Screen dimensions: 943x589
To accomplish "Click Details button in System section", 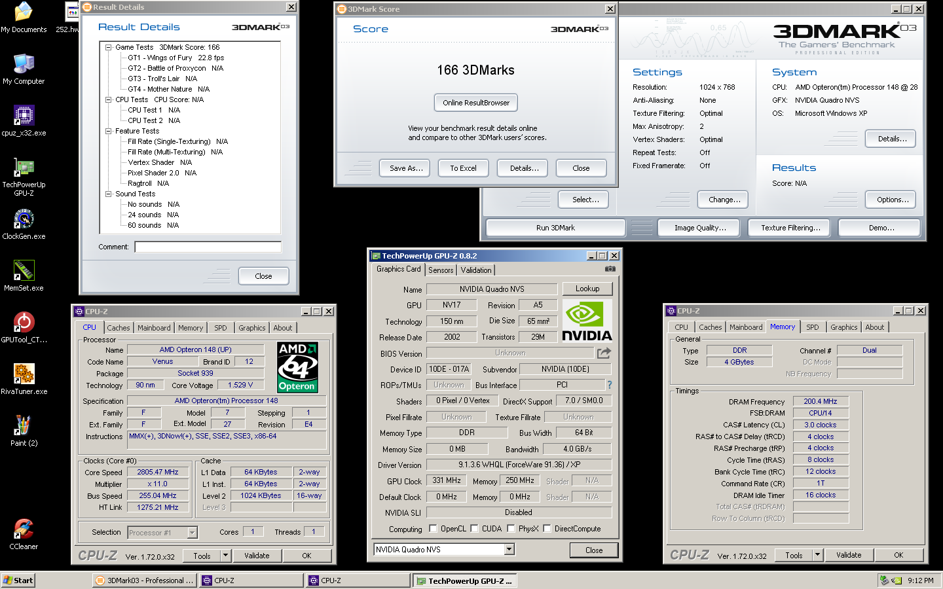I will pos(892,139).
